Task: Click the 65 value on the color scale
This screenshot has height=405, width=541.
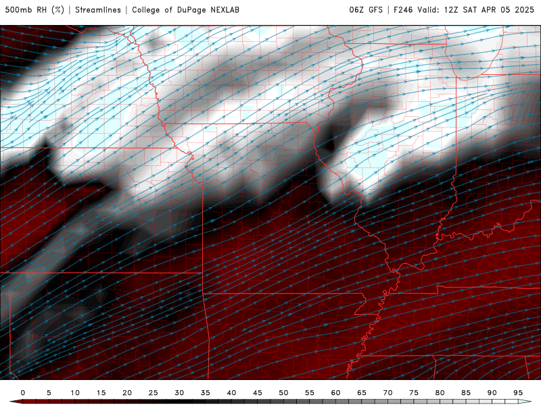Action: pos(362,393)
